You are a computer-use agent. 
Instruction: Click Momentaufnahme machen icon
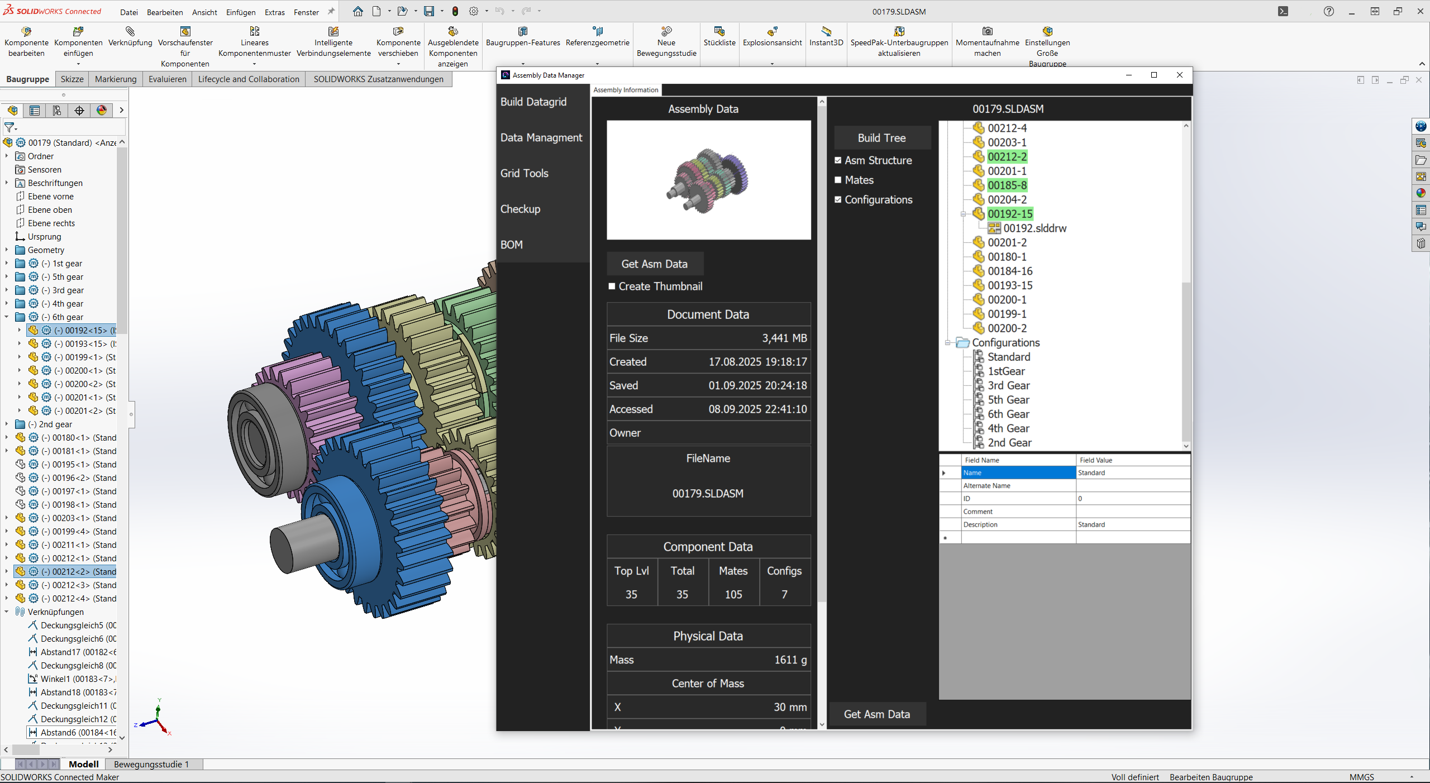tap(988, 31)
